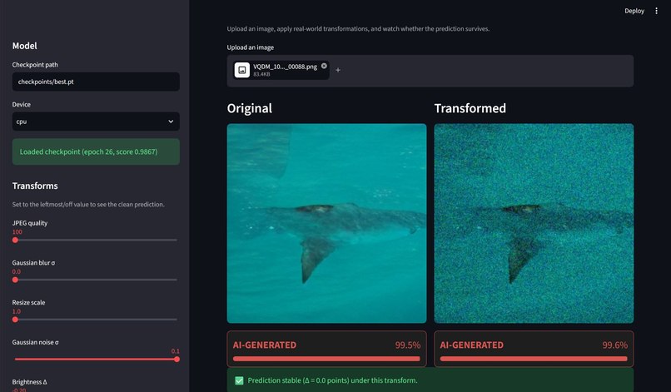
Task: Click the JPEG quality slider handle
Action: coord(16,240)
